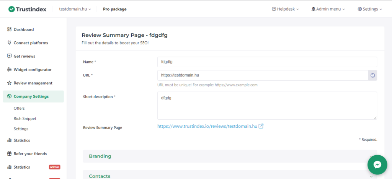Open the trustindex.io/reviews/testdomain.hu link
The height and width of the screenshot is (179, 392).
[207, 126]
